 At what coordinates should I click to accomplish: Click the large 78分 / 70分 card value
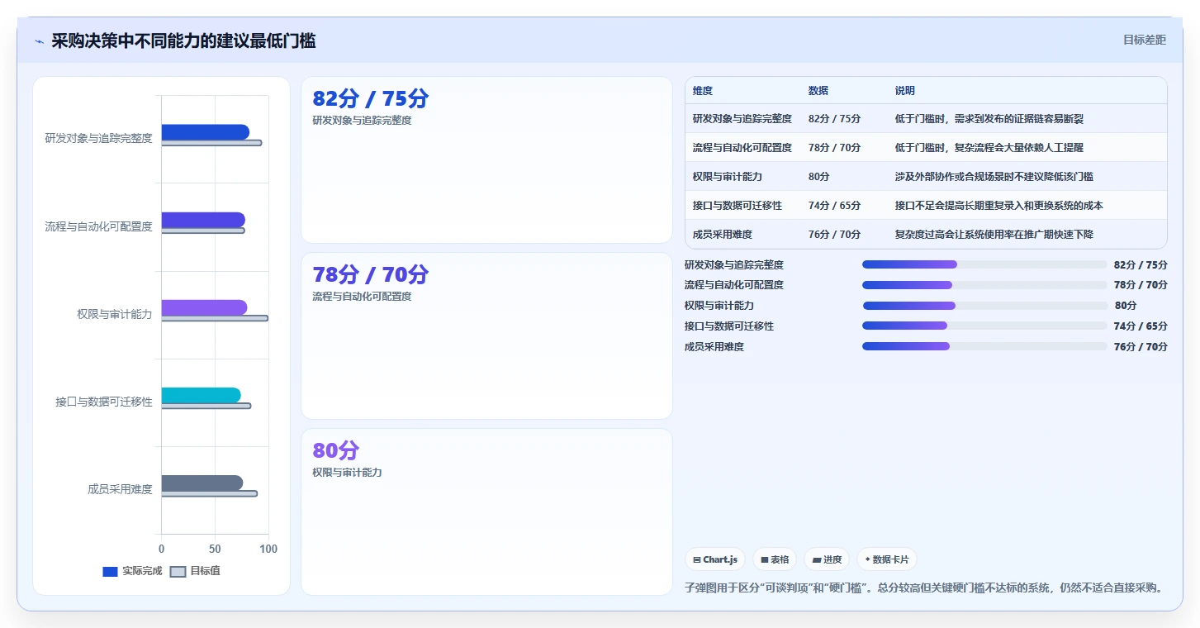(371, 274)
